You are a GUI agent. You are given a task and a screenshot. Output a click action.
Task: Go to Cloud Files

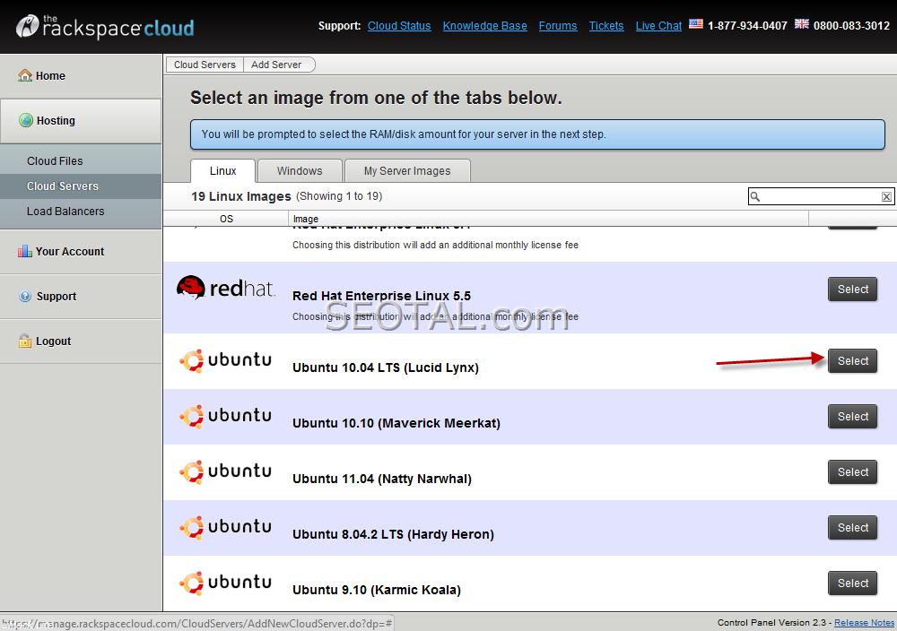[x=81, y=161]
